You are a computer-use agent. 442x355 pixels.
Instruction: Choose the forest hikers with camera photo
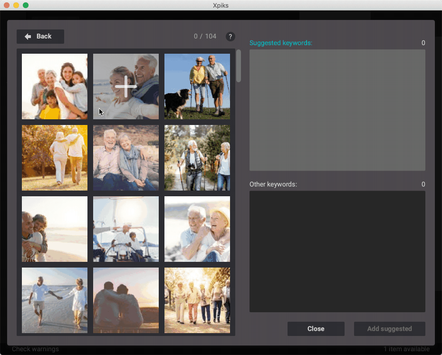click(197, 158)
